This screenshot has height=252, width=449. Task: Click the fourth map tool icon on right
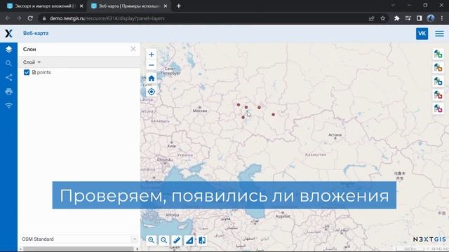(438, 95)
